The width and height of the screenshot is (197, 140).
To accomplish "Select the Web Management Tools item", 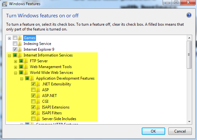I will click(x=51, y=67).
